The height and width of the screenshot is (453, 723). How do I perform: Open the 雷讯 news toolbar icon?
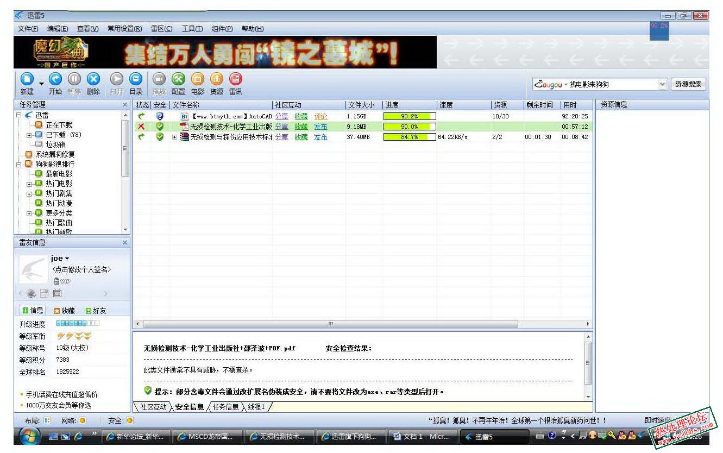(x=235, y=79)
